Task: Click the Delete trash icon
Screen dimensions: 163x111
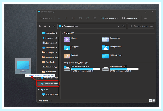Action: coord(95,18)
